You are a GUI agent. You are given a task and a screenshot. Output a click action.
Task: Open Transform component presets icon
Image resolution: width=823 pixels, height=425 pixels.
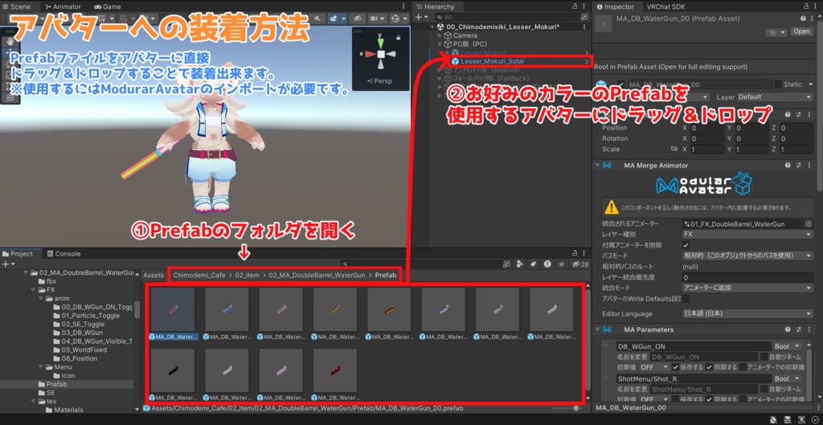[x=798, y=114]
